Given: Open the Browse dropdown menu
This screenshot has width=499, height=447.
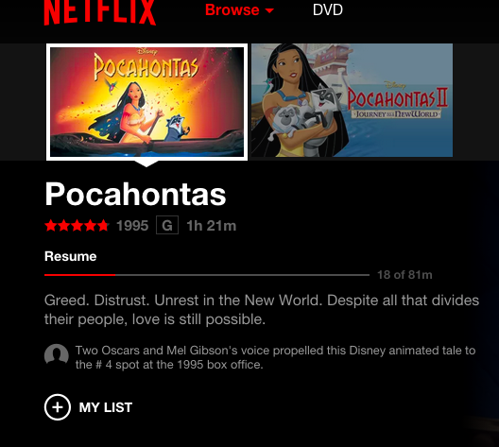Looking at the screenshot, I should pyautogui.click(x=239, y=9).
